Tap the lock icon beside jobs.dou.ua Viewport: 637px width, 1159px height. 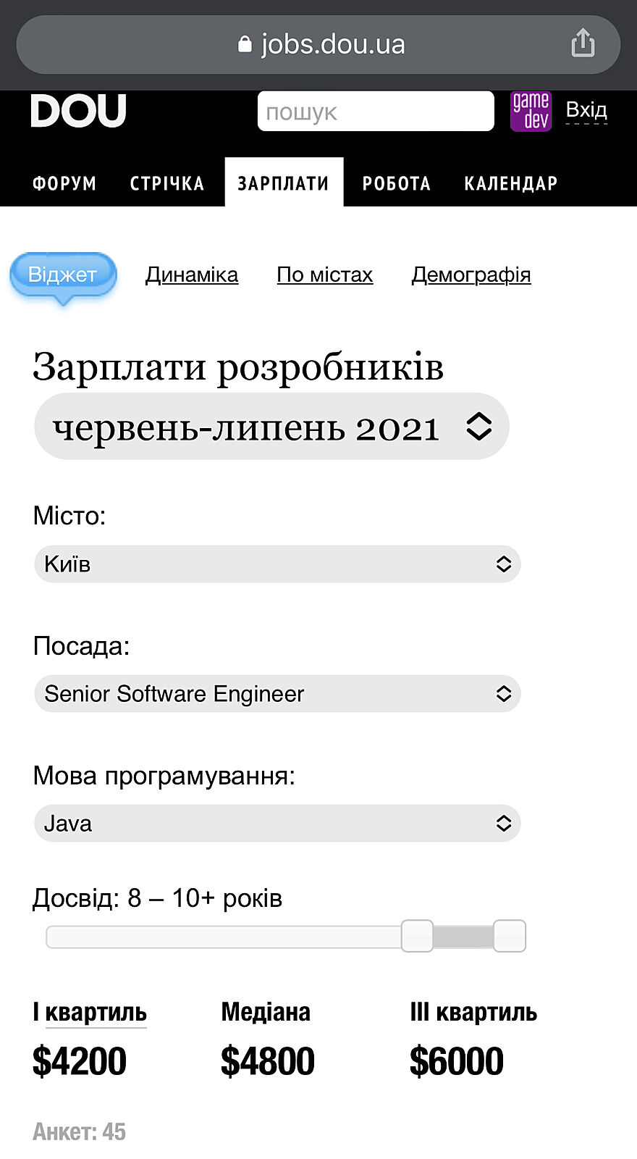[x=245, y=44]
